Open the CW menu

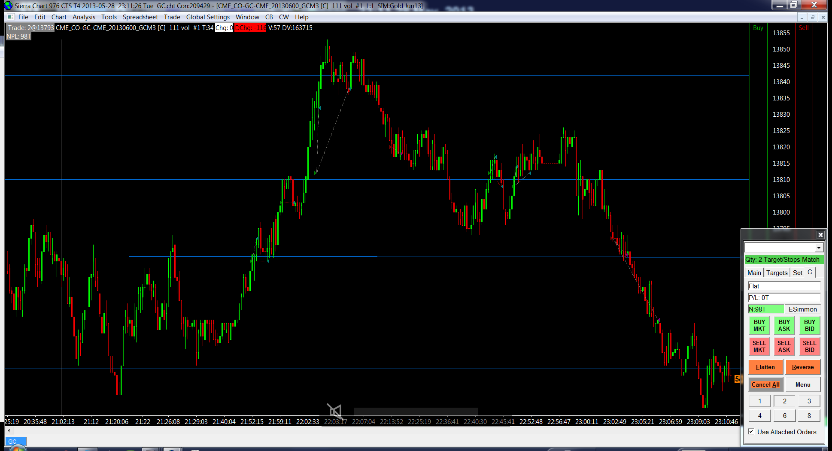coord(284,17)
